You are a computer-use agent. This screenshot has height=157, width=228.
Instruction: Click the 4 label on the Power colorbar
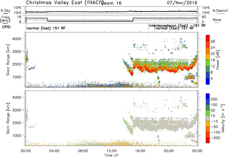coord(212,78)
